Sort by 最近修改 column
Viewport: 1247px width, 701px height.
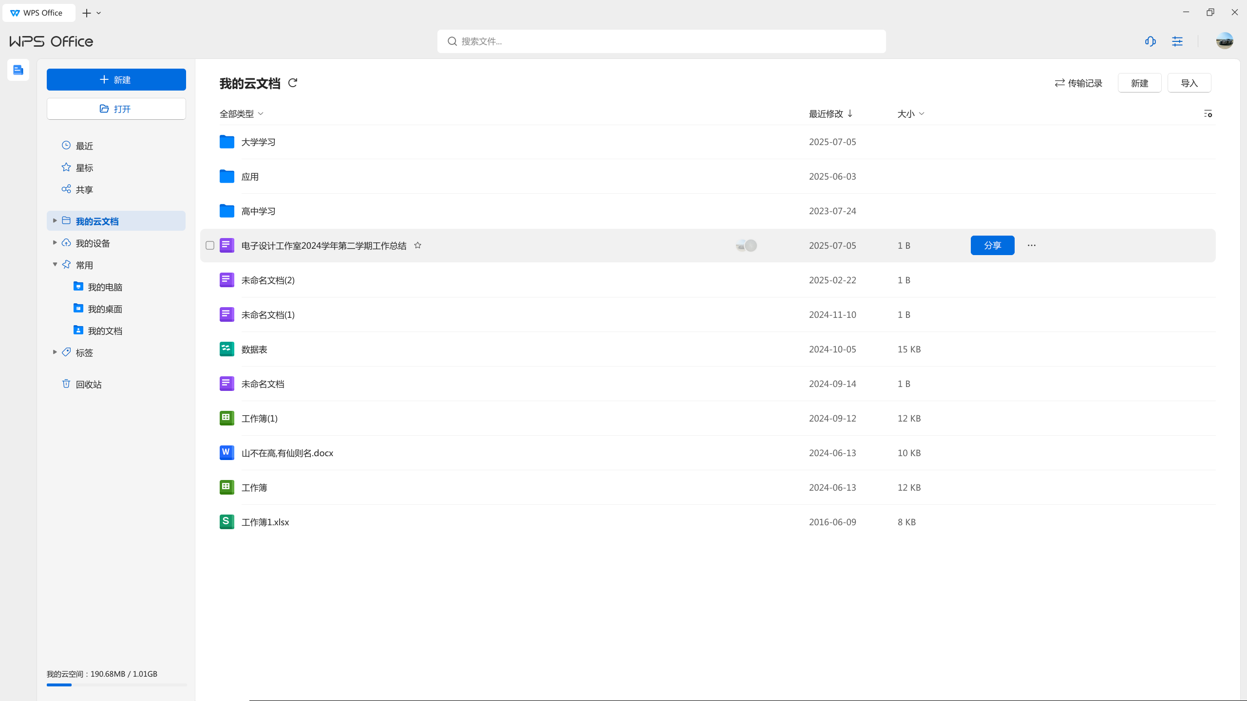[x=831, y=113]
